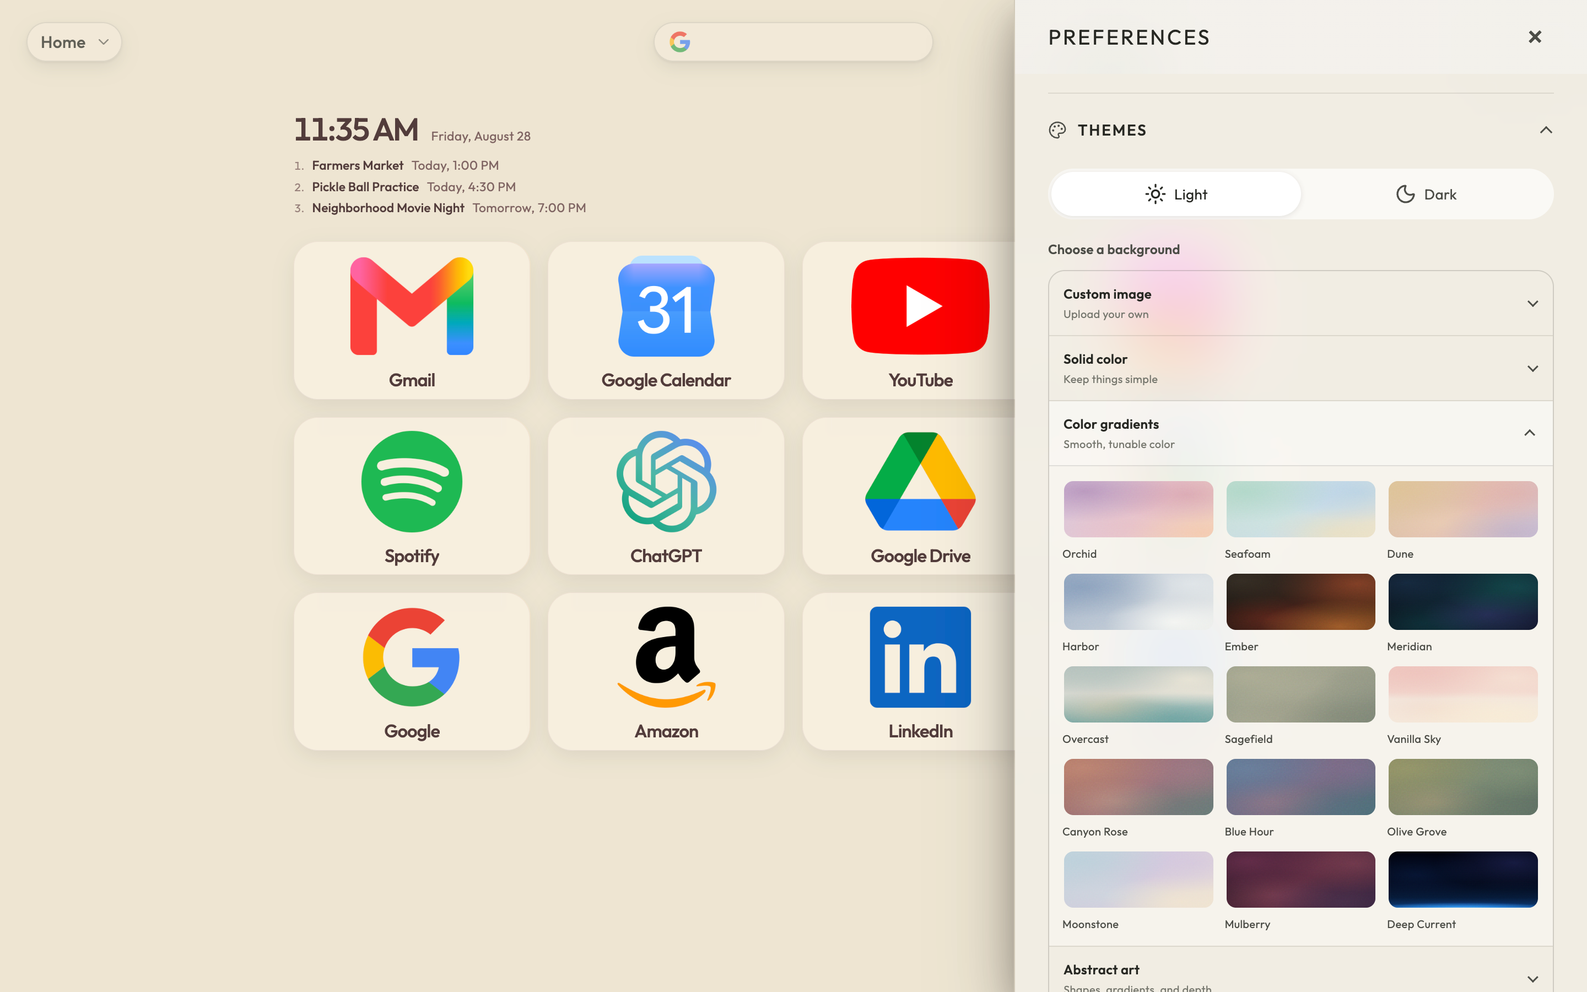Pick the Sagefield gradient background

(x=1300, y=694)
